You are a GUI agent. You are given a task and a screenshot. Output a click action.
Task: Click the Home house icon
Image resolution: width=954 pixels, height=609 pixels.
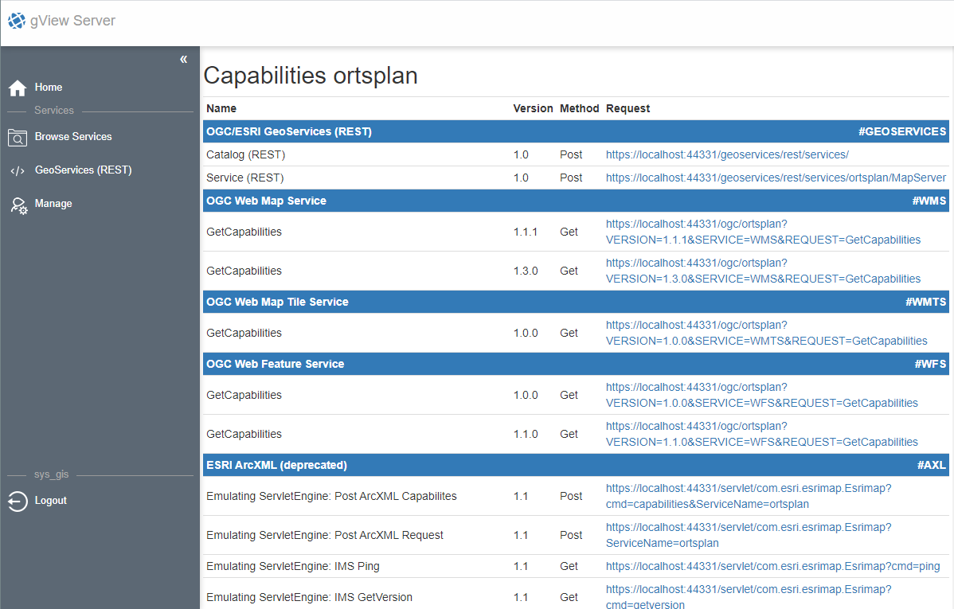coord(18,88)
